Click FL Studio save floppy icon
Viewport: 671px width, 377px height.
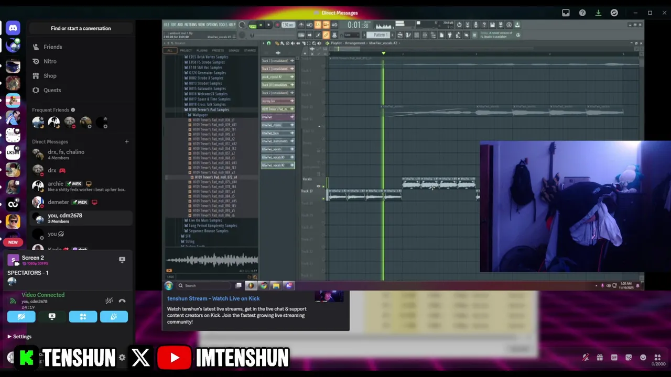coord(492,25)
